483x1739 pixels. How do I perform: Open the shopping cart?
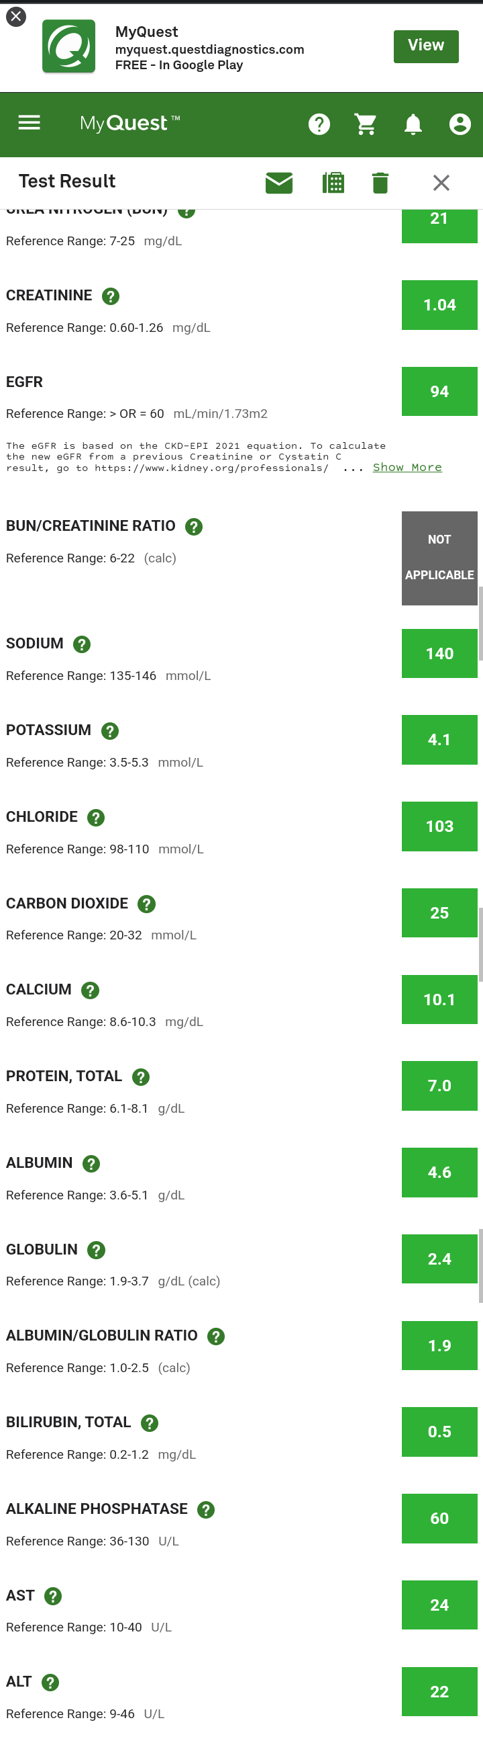point(365,124)
